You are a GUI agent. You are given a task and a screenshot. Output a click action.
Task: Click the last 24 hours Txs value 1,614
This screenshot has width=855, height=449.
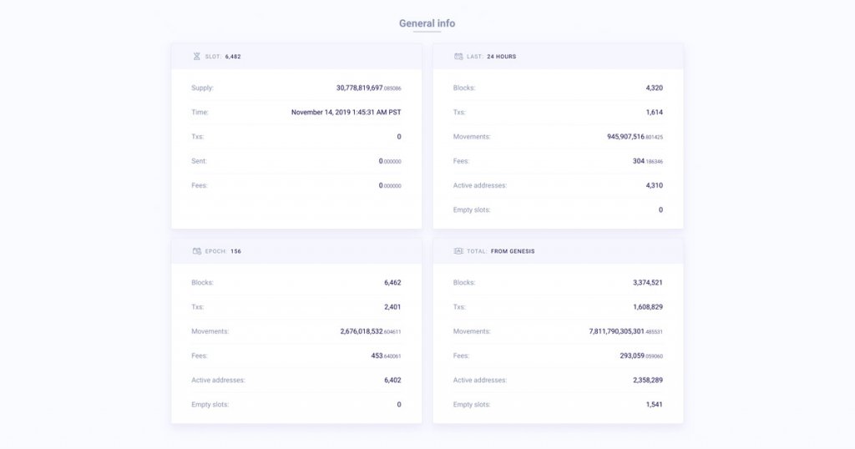(x=654, y=112)
